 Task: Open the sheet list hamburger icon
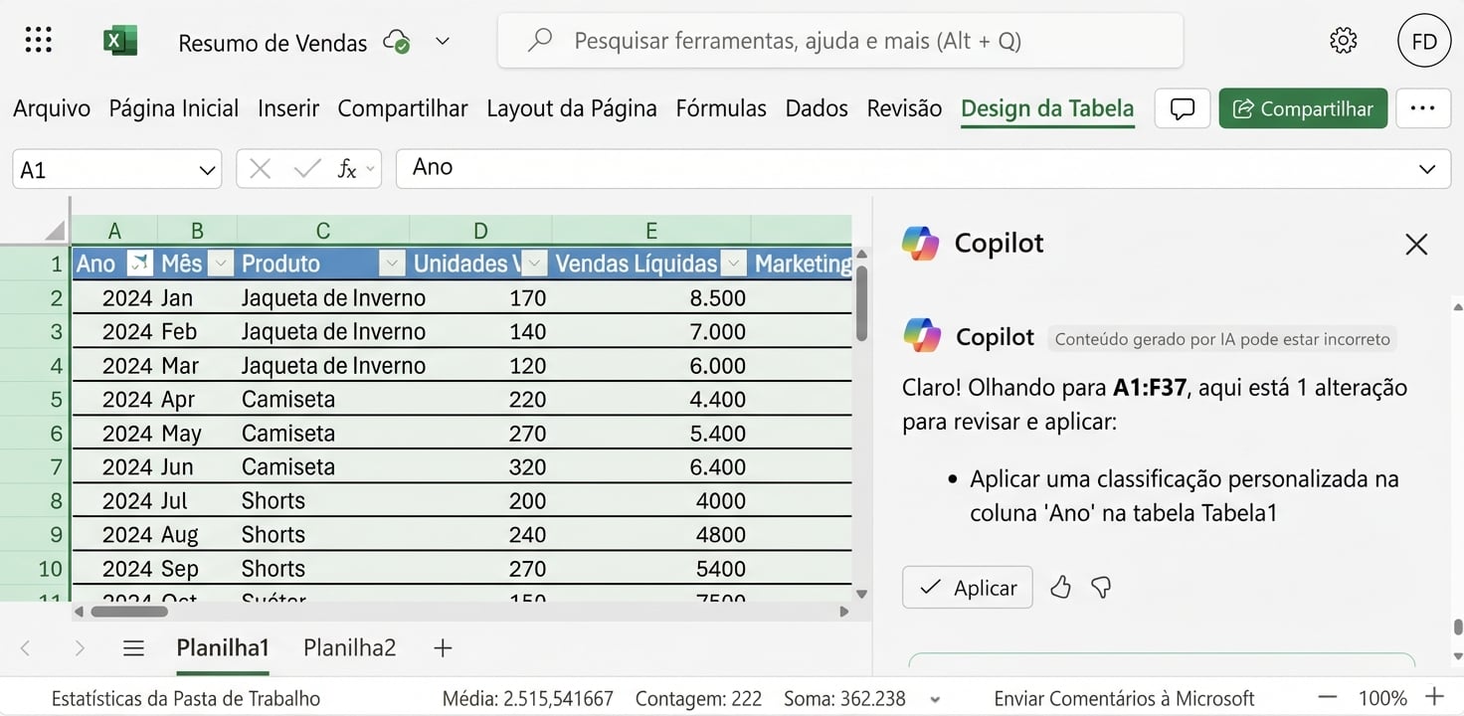coord(133,647)
